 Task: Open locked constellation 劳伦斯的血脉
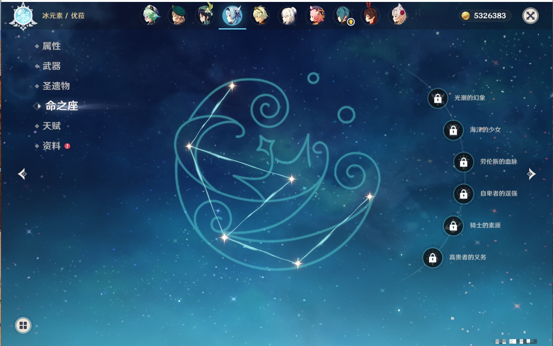(x=464, y=162)
